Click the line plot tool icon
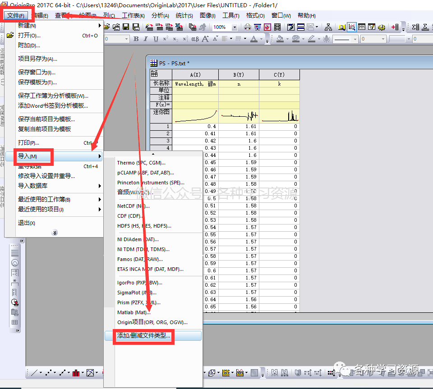The image size is (433, 389). point(33,373)
